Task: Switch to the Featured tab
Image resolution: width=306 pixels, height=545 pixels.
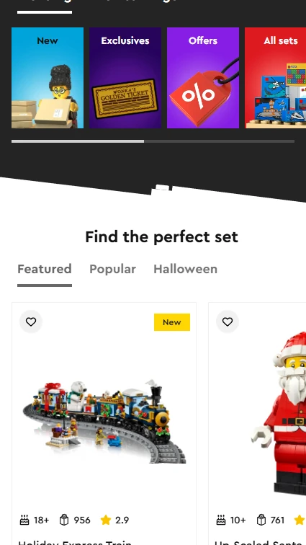Action: tap(45, 269)
